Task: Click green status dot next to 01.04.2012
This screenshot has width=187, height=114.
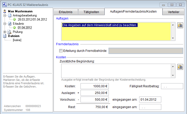Action: [x=15, y=28]
